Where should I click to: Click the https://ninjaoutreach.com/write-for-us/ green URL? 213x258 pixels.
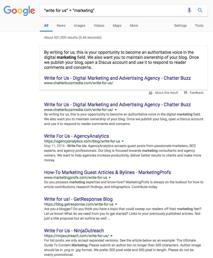click(76, 236)
